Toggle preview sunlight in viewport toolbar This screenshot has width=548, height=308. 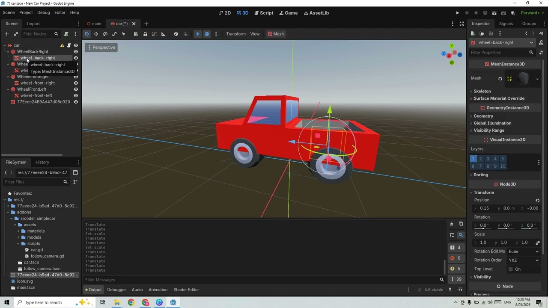click(x=197, y=34)
